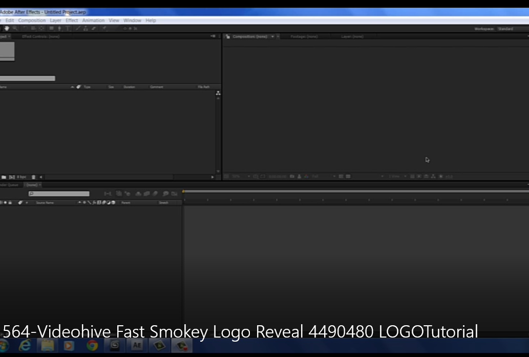Create a new folder in Project panel
The image size is (529, 357).
pos(4,177)
